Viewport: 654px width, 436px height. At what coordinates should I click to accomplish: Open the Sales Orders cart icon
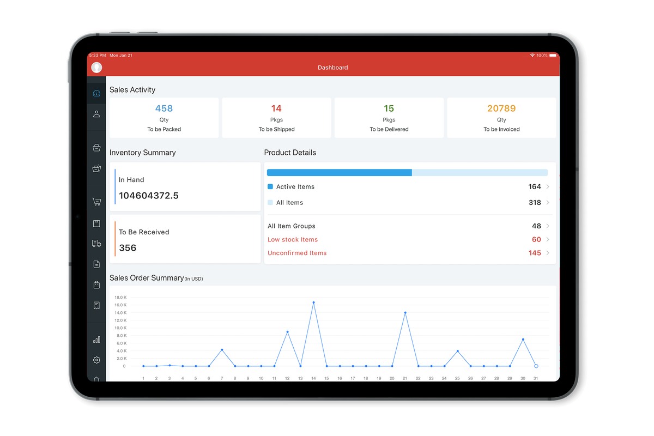pos(96,202)
